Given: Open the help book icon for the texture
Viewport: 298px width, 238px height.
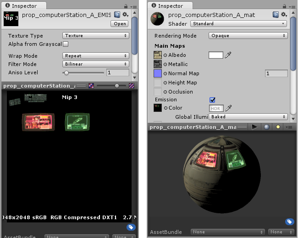Looking at the screenshot, I should [117, 15].
